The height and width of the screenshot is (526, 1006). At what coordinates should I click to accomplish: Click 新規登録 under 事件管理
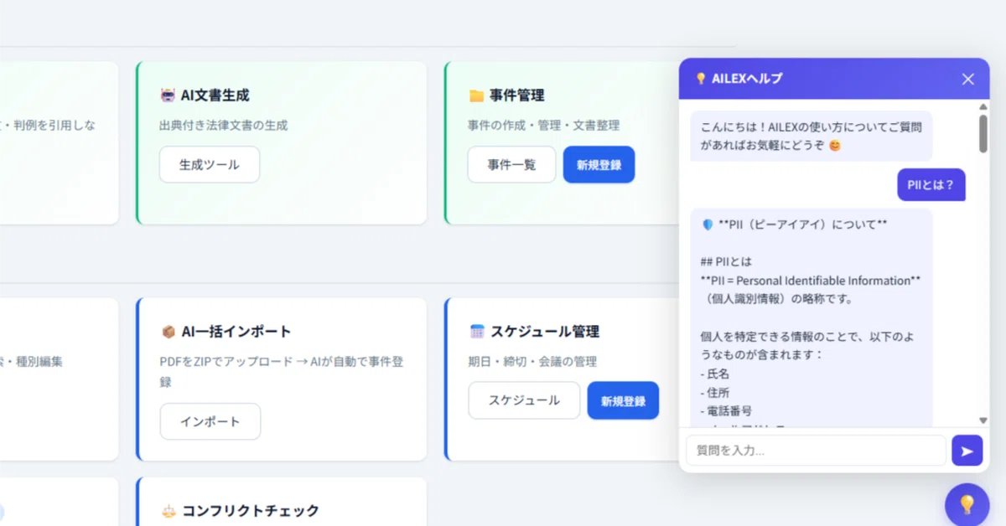pyautogui.click(x=599, y=165)
